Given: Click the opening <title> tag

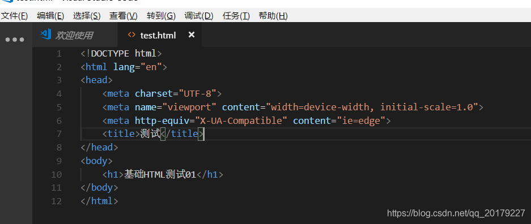Looking at the screenshot, I should pos(121,134).
